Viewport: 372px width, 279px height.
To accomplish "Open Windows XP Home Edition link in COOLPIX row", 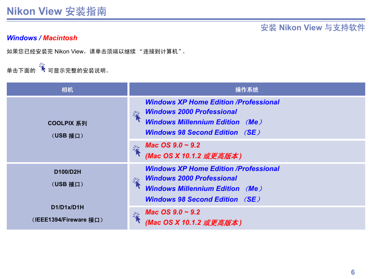I will [x=212, y=102].
